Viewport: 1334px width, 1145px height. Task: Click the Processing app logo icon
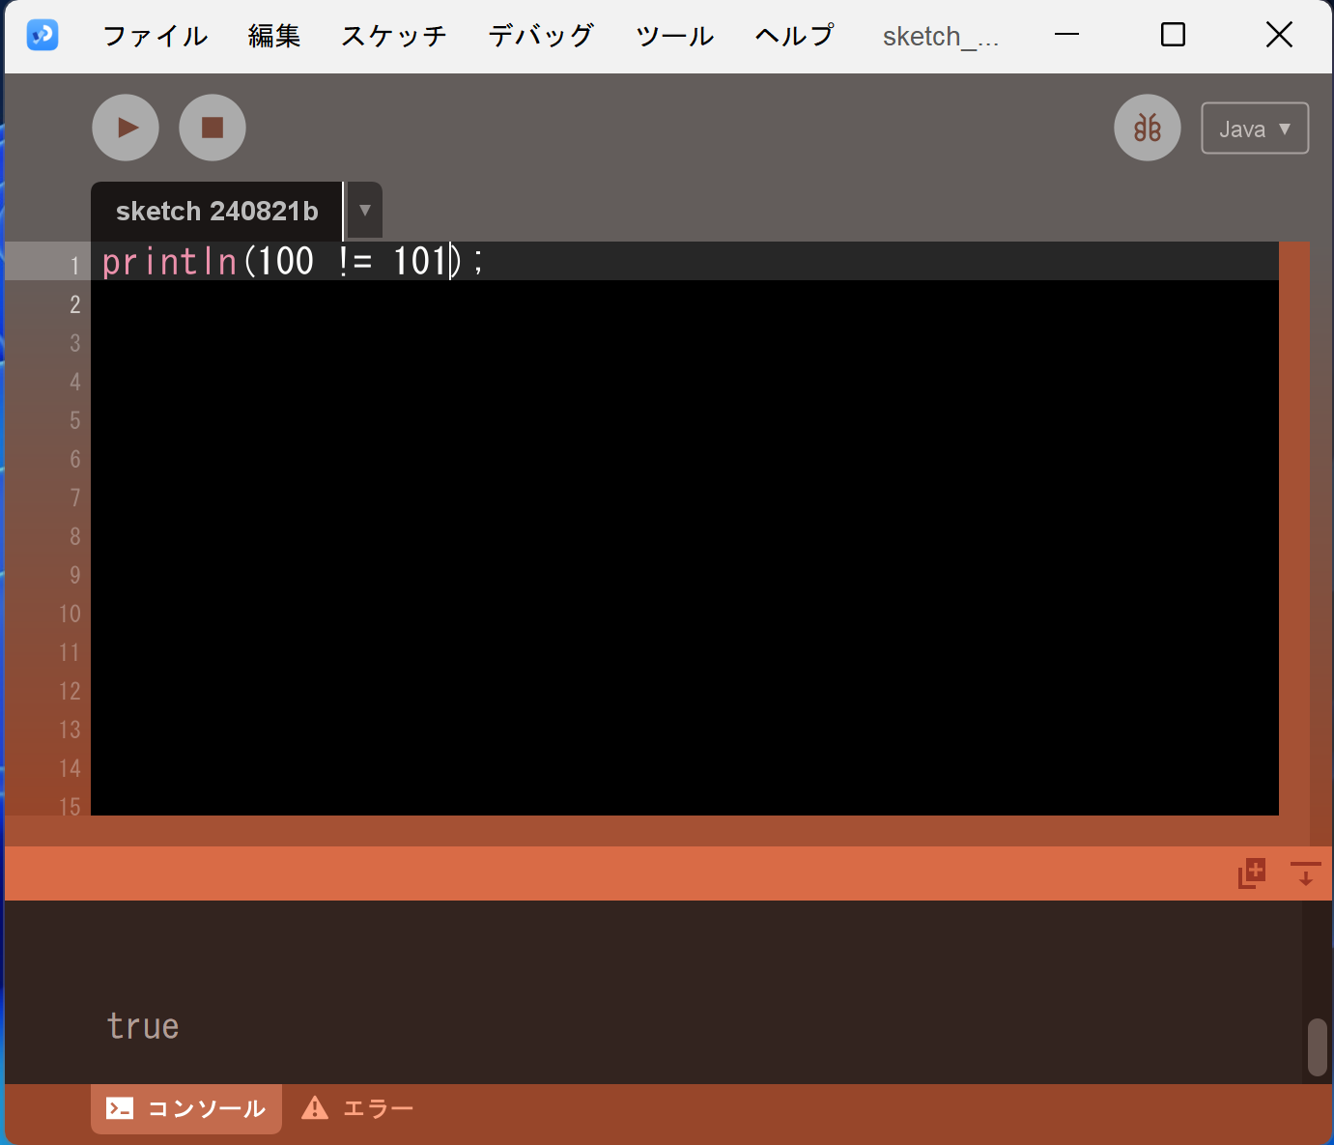coord(43,35)
